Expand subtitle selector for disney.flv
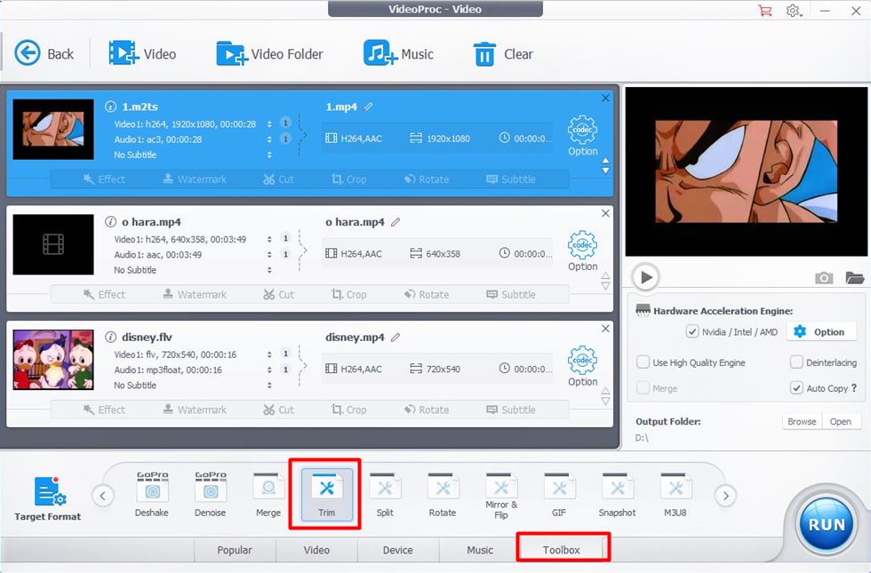 tap(268, 386)
